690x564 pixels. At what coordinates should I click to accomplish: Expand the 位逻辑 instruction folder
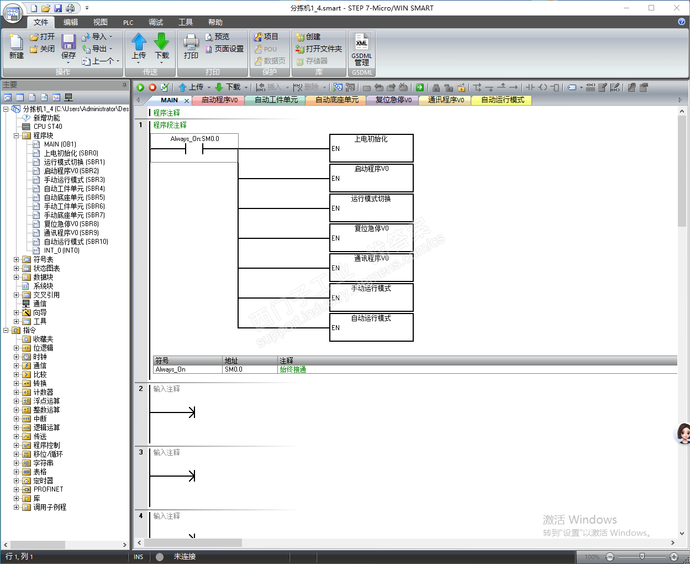(x=16, y=348)
